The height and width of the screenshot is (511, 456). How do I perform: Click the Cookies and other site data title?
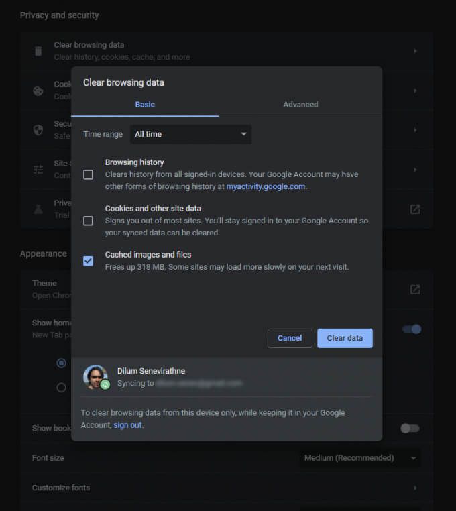pyautogui.click(x=153, y=209)
